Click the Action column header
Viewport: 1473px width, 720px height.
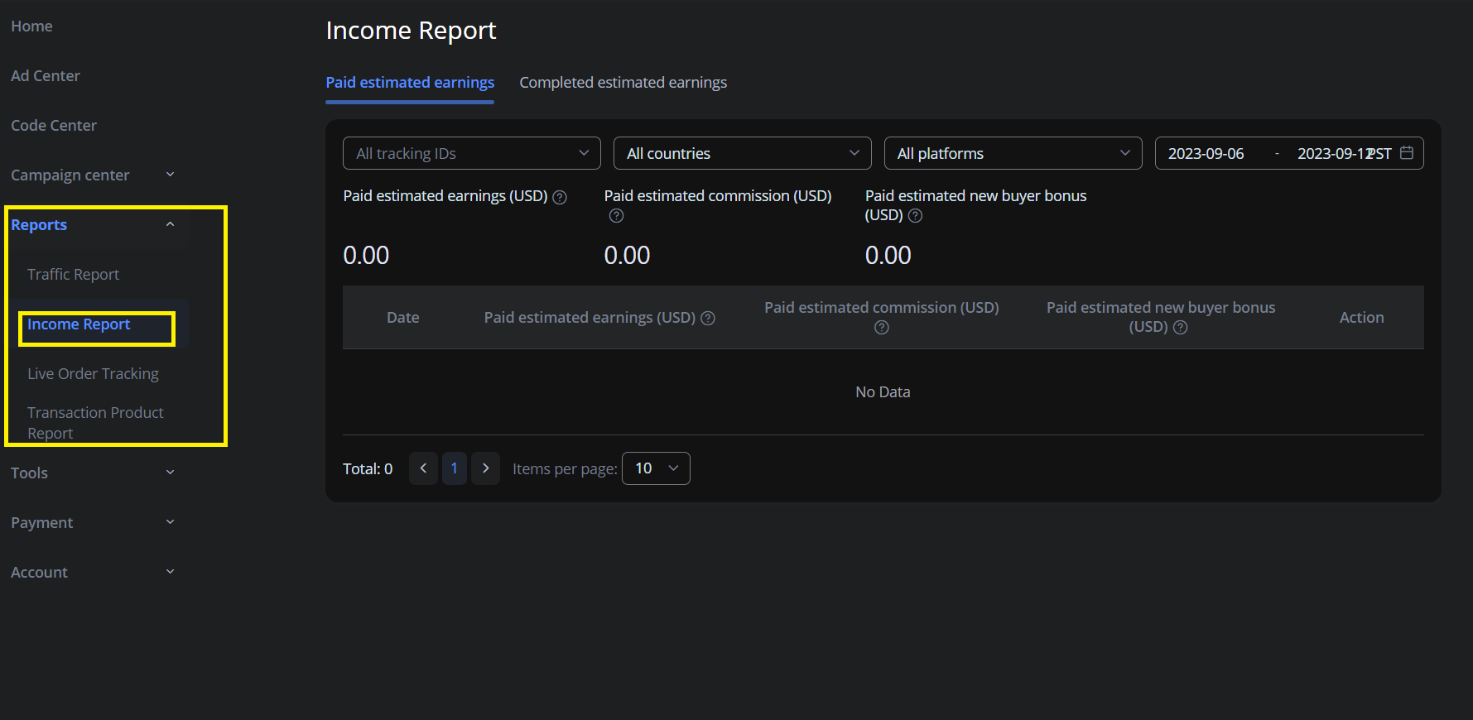(1362, 318)
